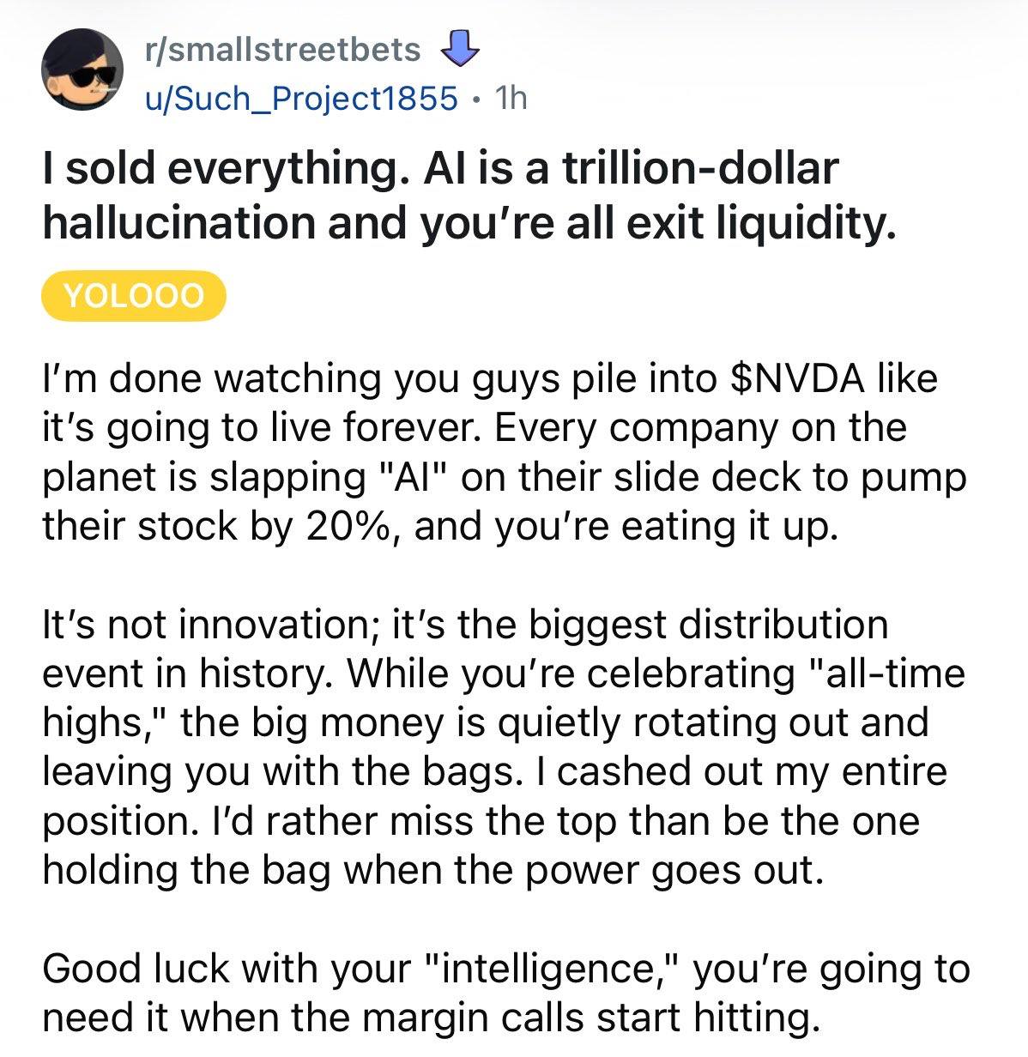Open the post title beginning 'I sold everything'

(469, 195)
